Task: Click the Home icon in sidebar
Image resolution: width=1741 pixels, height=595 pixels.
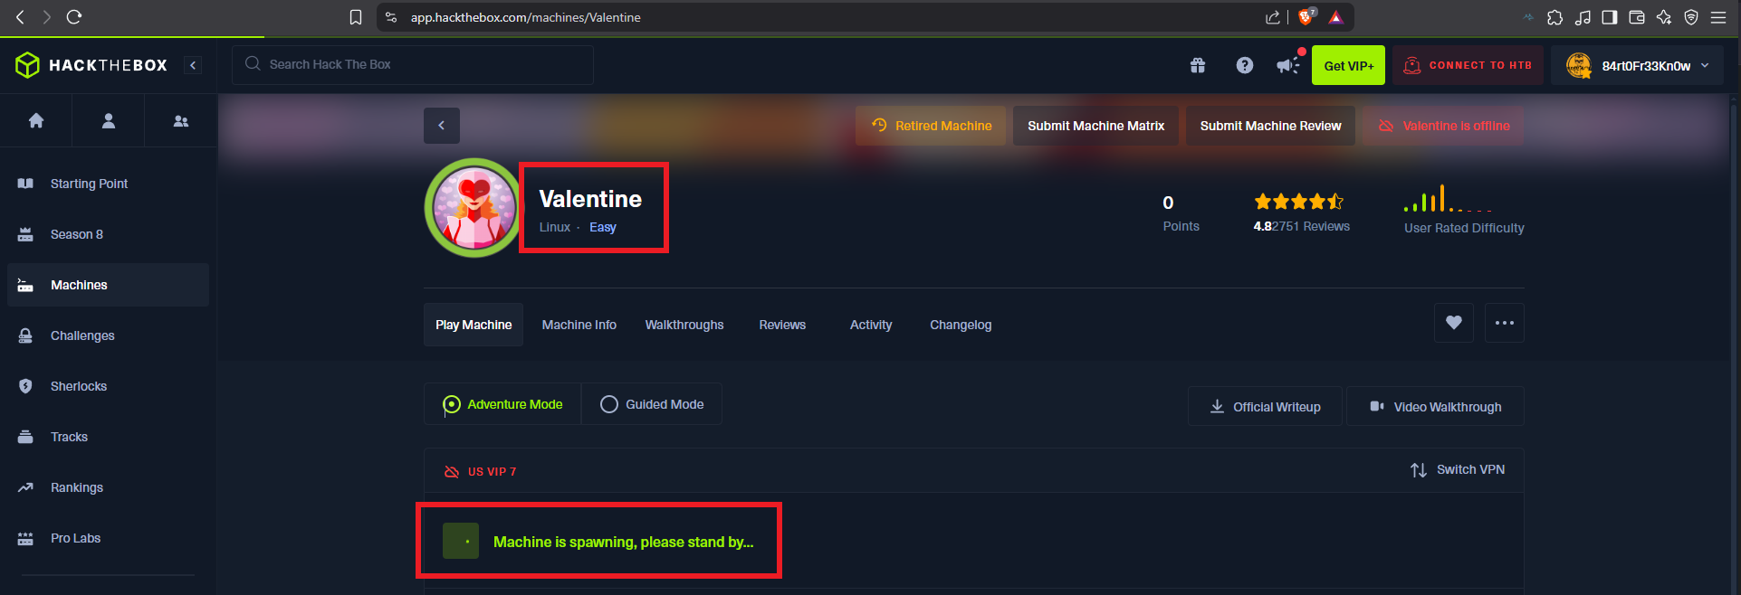Action: click(36, 120)
